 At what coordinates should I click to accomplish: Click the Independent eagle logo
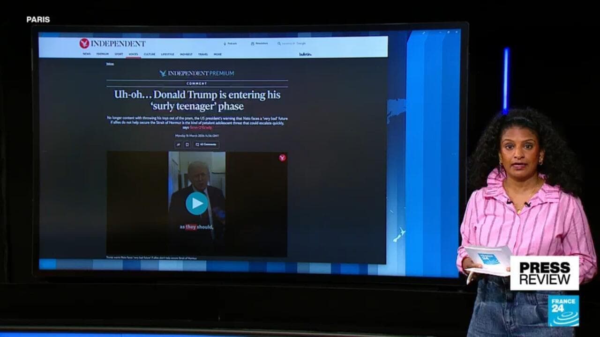(84, 44)
